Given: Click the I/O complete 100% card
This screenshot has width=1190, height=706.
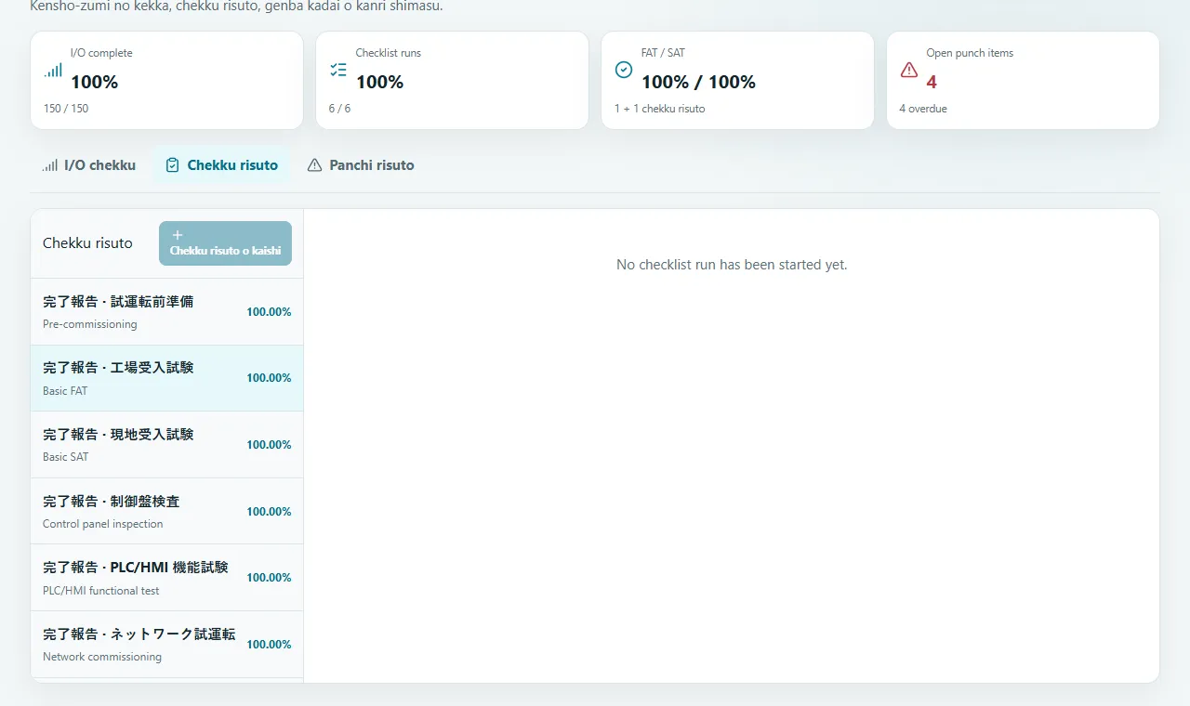Looking at the screenshot, I should pyautogui.click(x=167, y=81).
